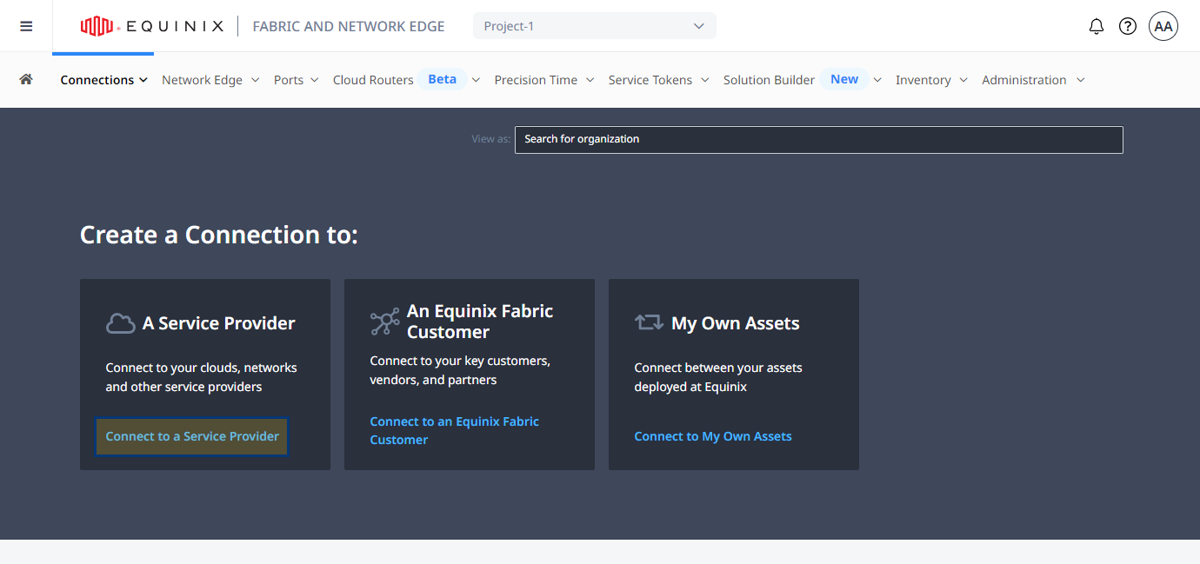Expand the Ports menu

click(296, 80)
